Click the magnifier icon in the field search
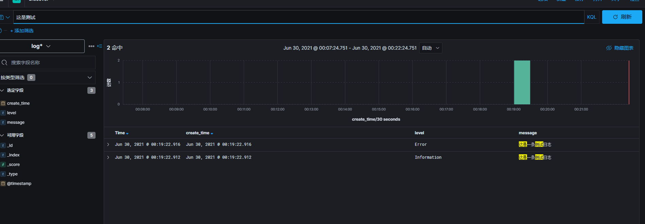Viewport: 645px width, 224px height. [4, 63]
